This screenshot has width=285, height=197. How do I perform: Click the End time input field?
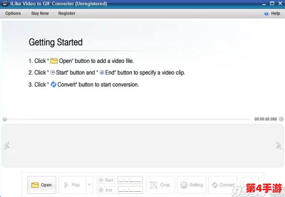pos(130,190)
